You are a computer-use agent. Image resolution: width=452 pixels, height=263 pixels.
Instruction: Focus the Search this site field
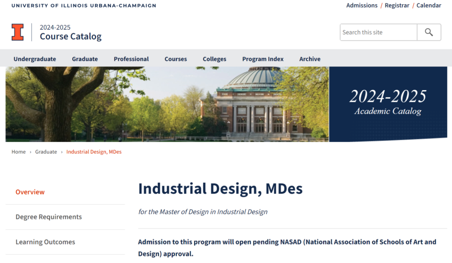[x=378, y=32]
